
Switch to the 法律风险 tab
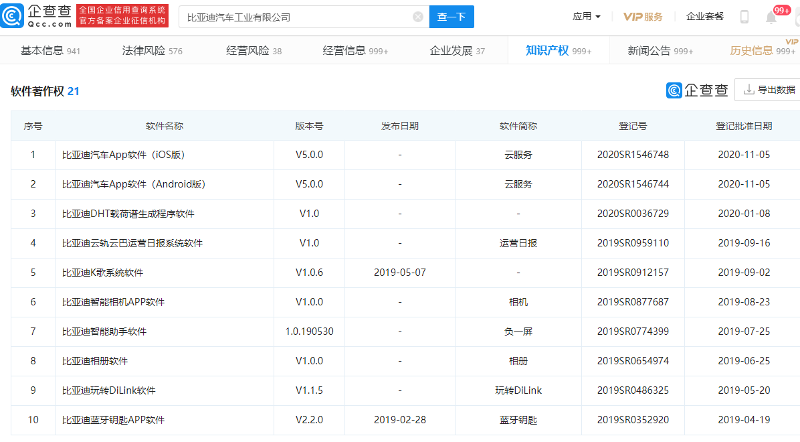[x=152, y=51]
